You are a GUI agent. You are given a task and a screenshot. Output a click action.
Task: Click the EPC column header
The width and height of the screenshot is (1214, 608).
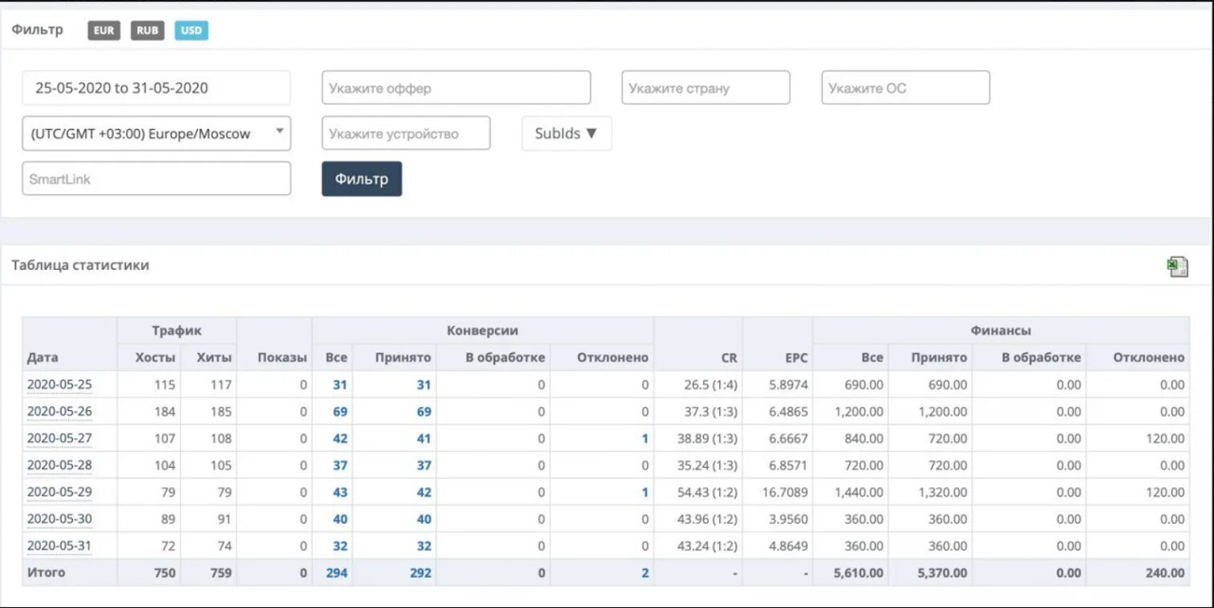click(796, 358)
